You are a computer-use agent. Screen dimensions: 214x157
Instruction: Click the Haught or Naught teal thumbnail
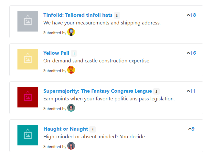coord(28,135)
